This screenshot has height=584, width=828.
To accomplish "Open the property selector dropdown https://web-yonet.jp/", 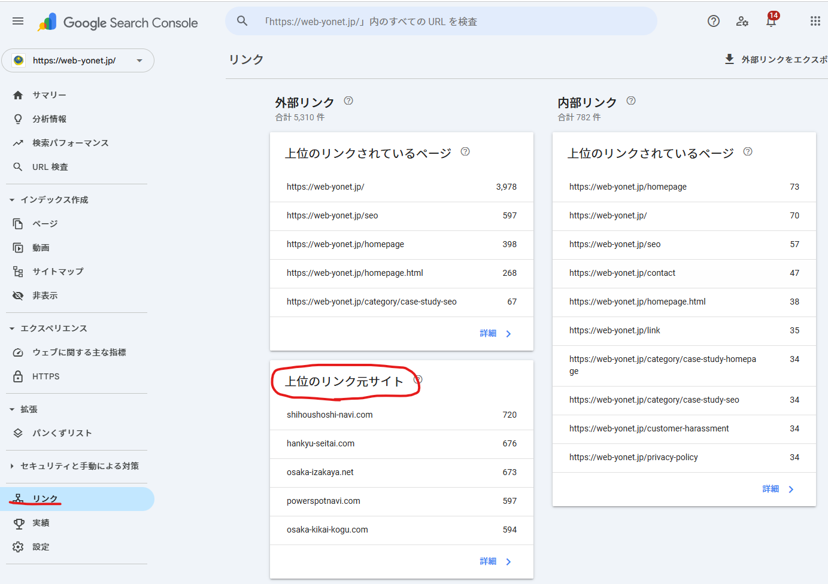I will click(x=78, y=60).
